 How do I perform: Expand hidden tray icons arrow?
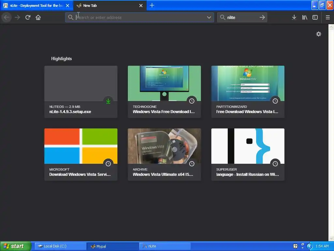(x=310, y=246)
